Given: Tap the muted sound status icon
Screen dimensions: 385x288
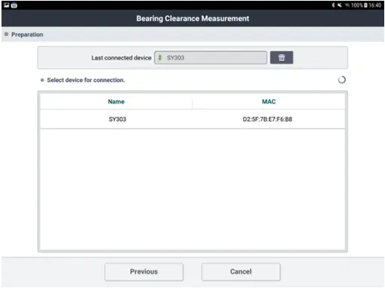Looking at the screenshot, I should point(340,5).
